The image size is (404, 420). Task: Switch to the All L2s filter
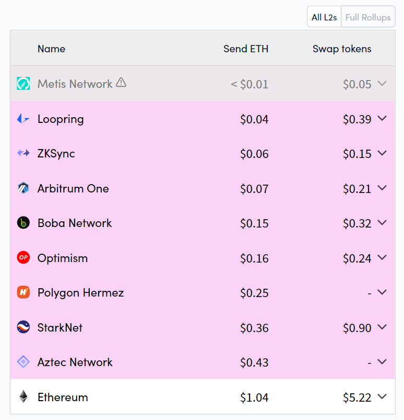click(x=324, y=17)
